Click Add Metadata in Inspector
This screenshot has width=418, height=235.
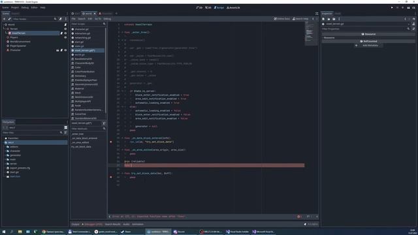(368, 46)
